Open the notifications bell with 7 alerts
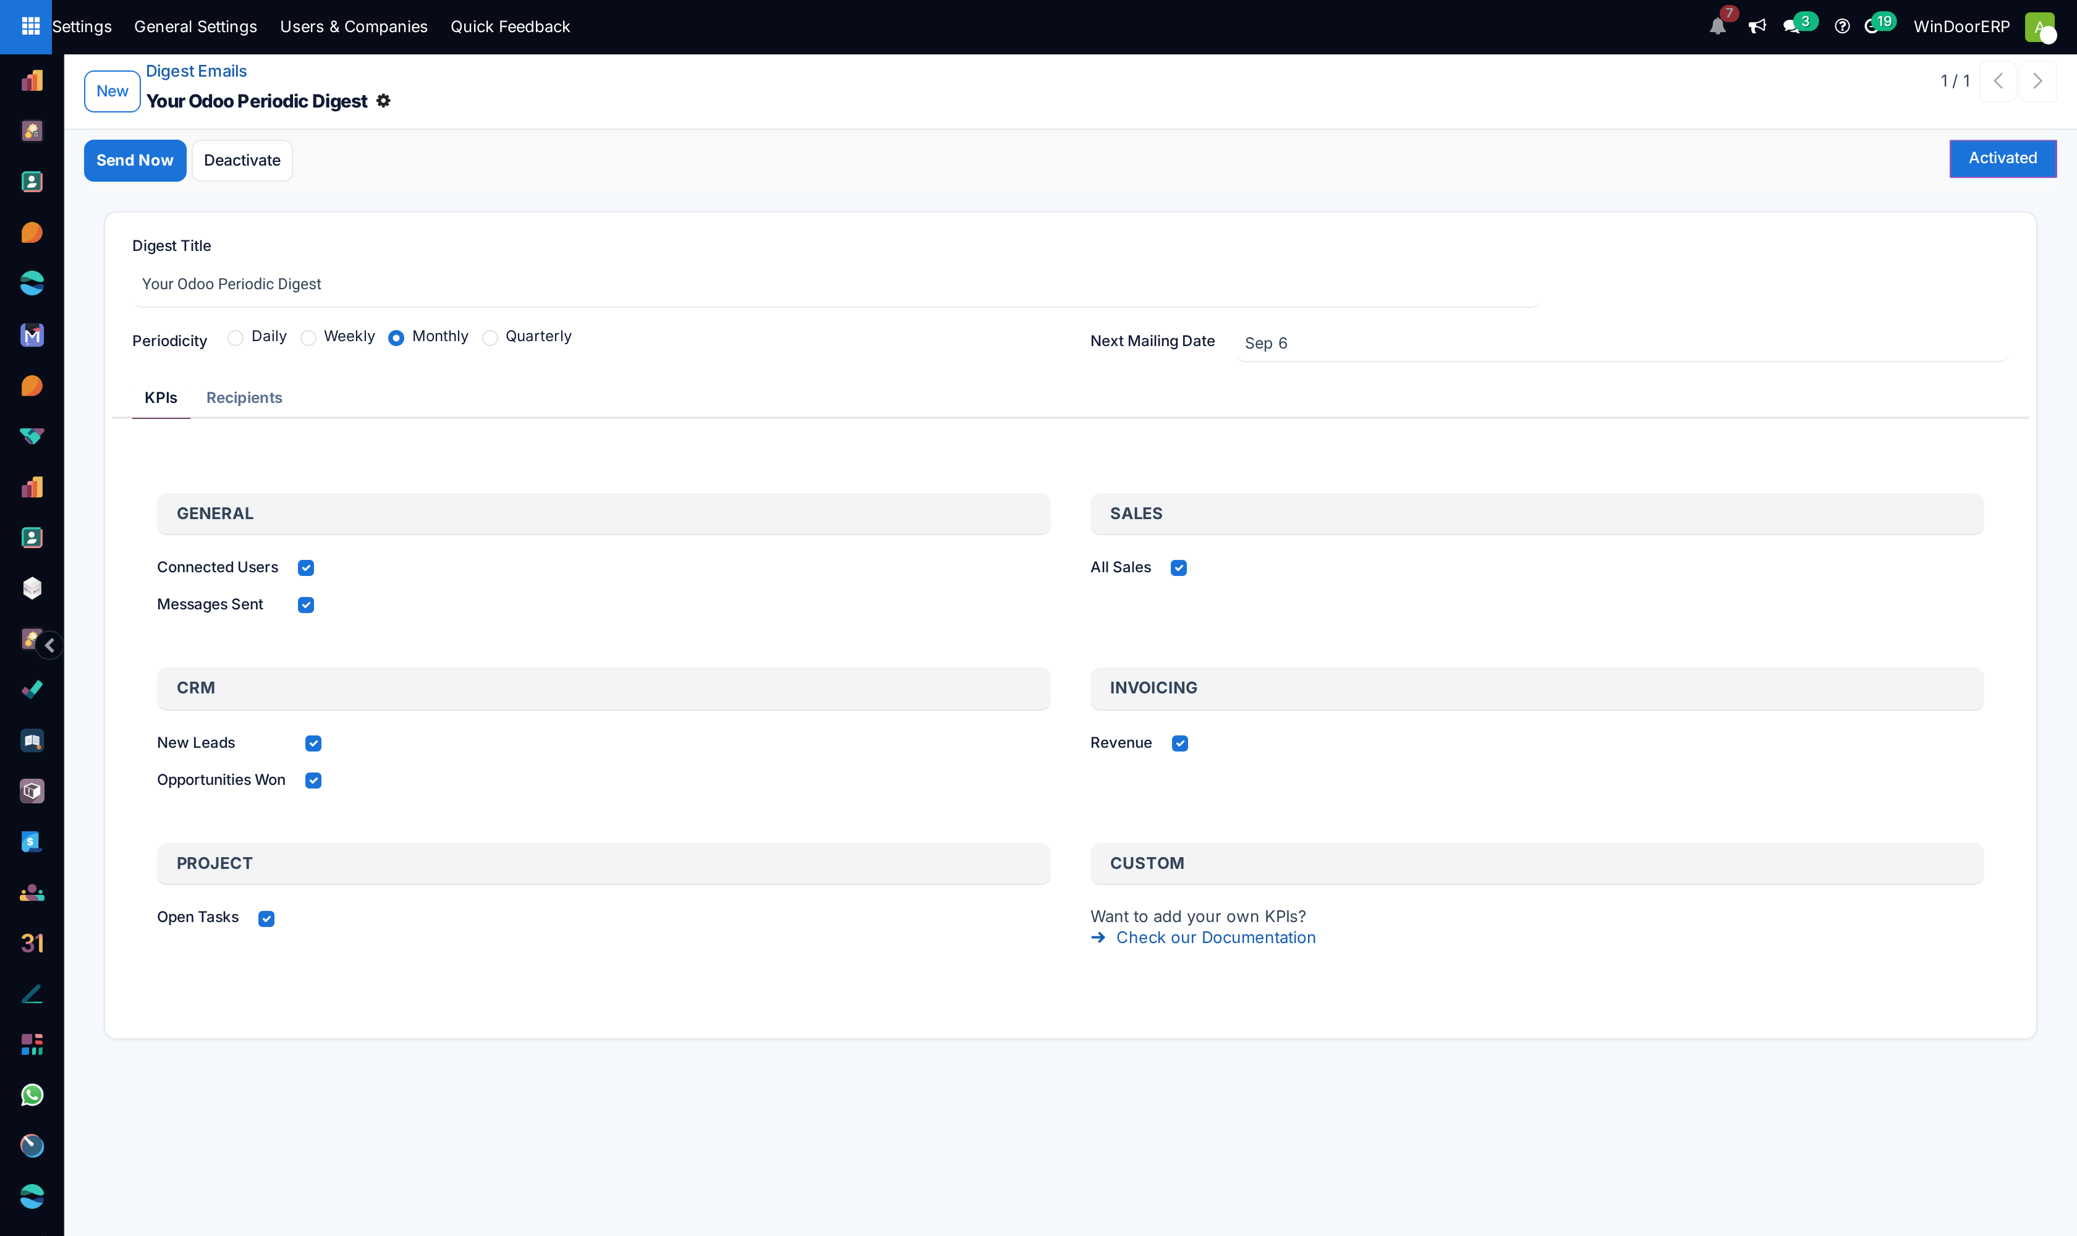This screenshot has height=1236, width=2077. point(1717,27)
